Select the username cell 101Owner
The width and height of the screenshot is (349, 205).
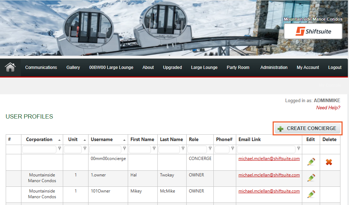[100, 191]
